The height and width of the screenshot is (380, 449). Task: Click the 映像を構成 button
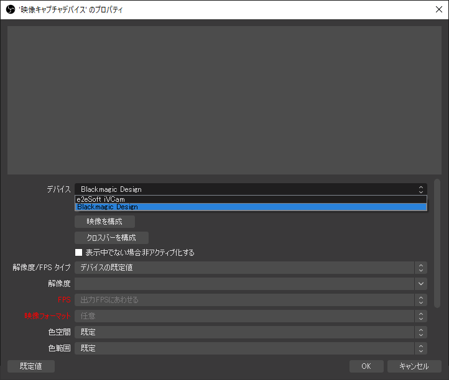(104, 222)
